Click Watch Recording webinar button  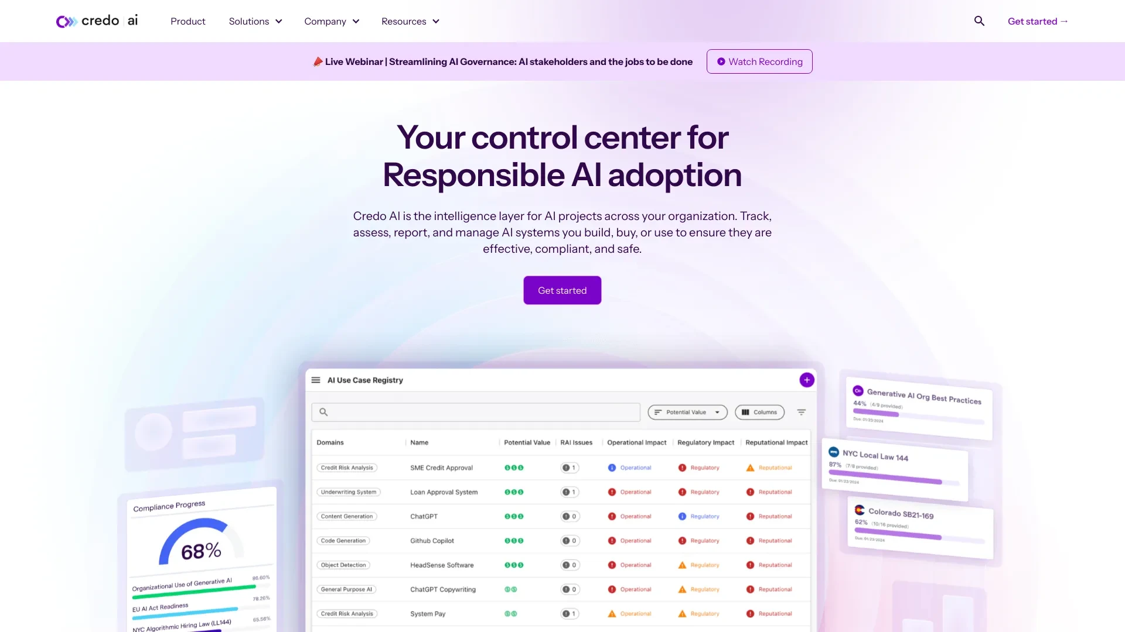pos(759,61)
